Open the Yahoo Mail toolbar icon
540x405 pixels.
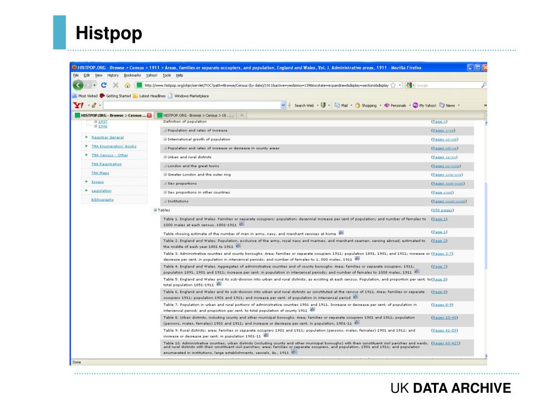(x=341, y=105)
